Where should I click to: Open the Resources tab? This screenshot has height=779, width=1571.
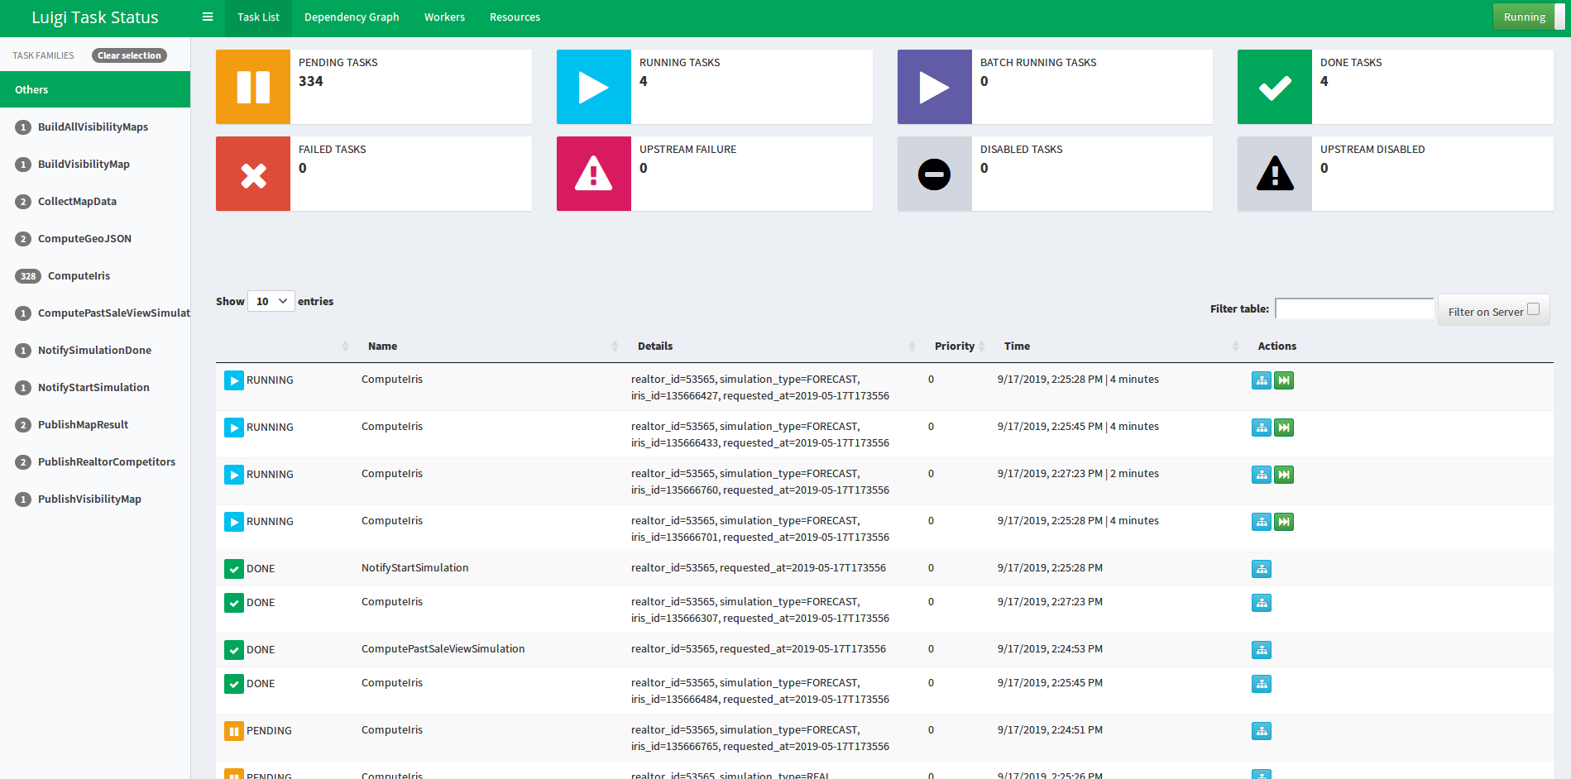[x=515, y=17]
